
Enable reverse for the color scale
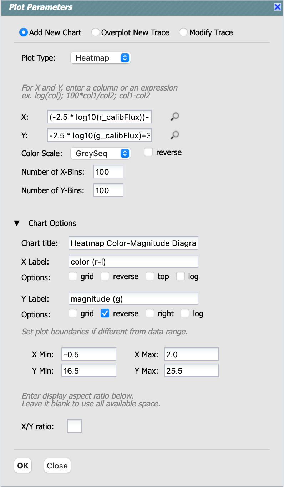pos(148,152)
